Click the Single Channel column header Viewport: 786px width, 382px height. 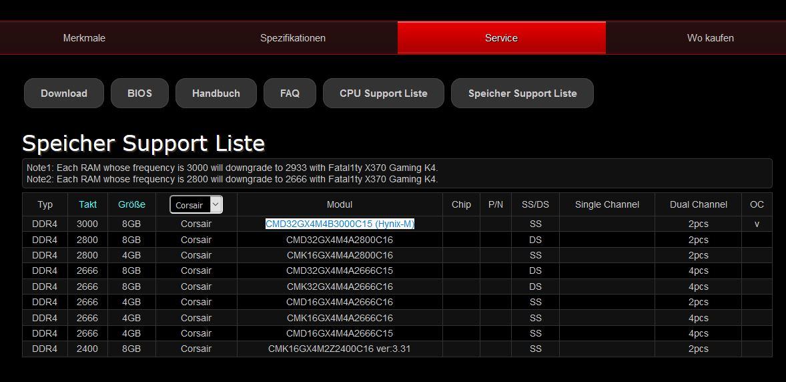607,204
